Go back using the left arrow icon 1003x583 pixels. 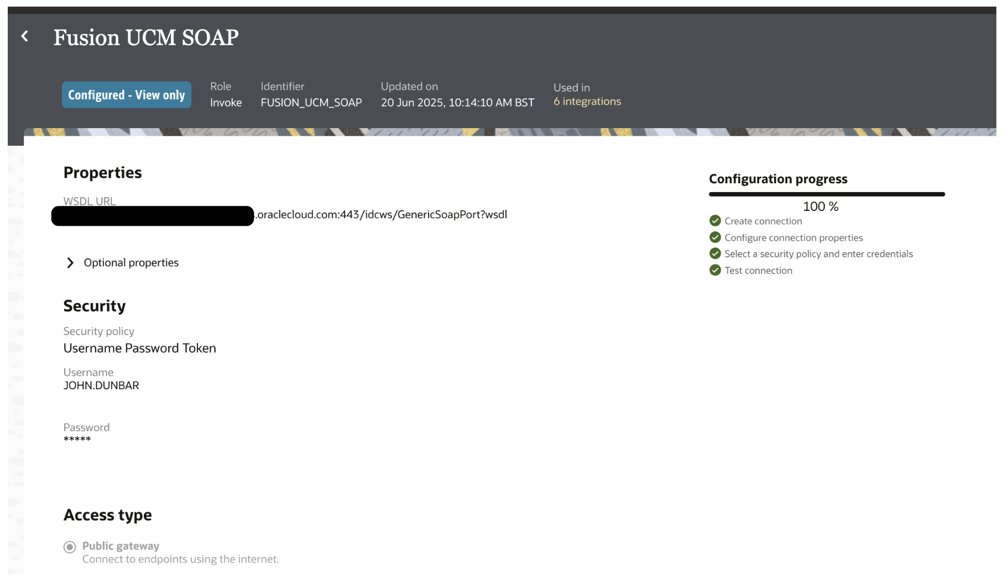point(25,36)
